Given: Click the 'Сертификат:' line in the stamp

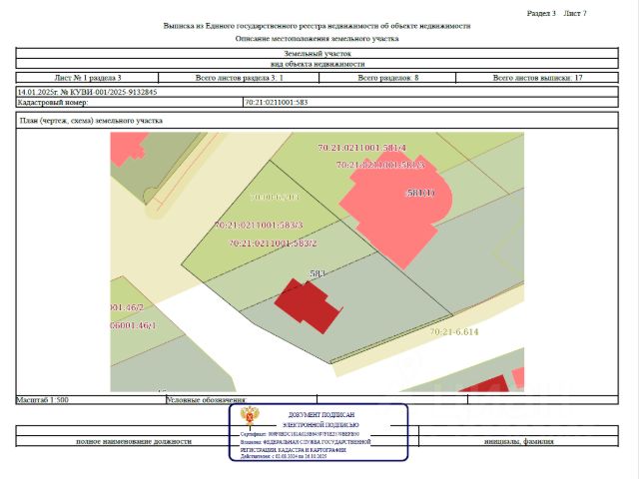Looking at the screenshot, I should (x=300, y=435).
